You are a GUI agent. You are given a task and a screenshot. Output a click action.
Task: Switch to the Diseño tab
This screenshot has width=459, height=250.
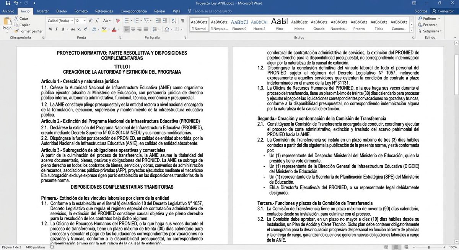coord(62,11)
